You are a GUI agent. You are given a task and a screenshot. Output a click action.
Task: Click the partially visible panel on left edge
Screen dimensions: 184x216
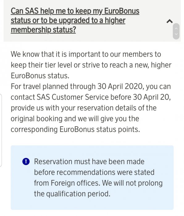click(x=1, y=130)
